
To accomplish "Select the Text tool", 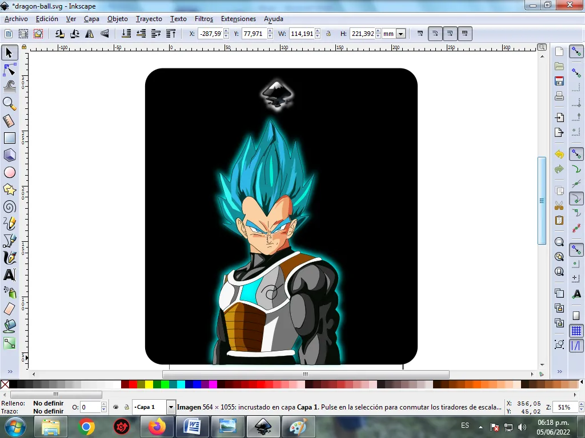I will (9, 275).
